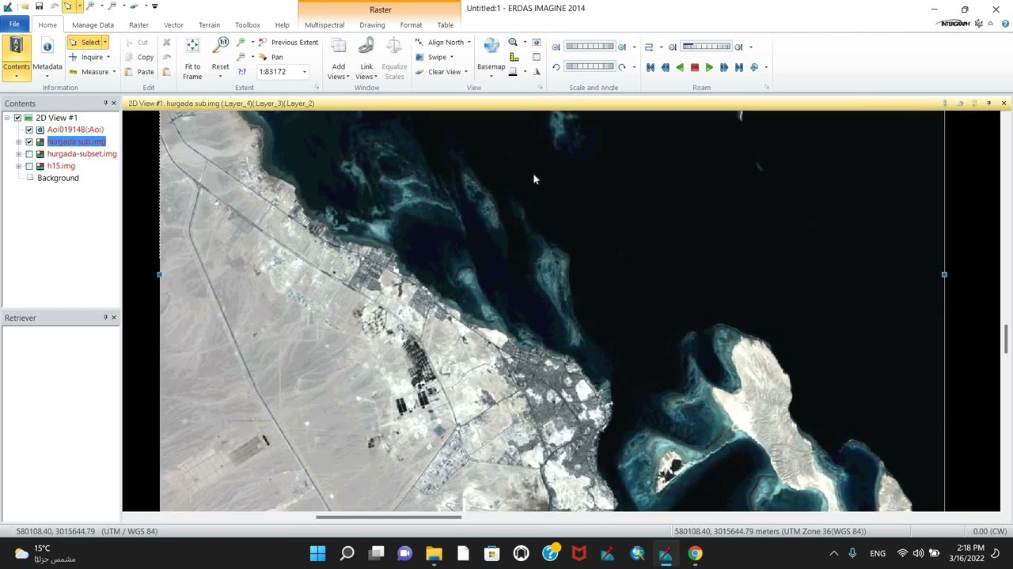Click the zoom in magnifier icon
Image resolution: width=1013 pixels, height=569 pixels.
point(241,42)
